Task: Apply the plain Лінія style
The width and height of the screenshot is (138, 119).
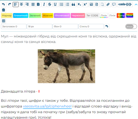Action: [112, 16]
